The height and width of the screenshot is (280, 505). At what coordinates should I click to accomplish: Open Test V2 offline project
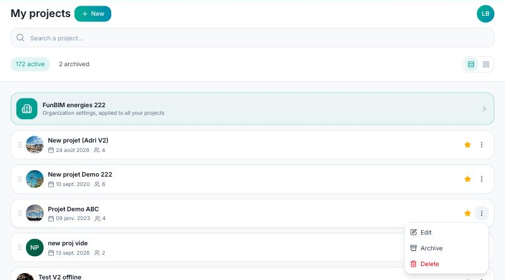tap(60, 277)
